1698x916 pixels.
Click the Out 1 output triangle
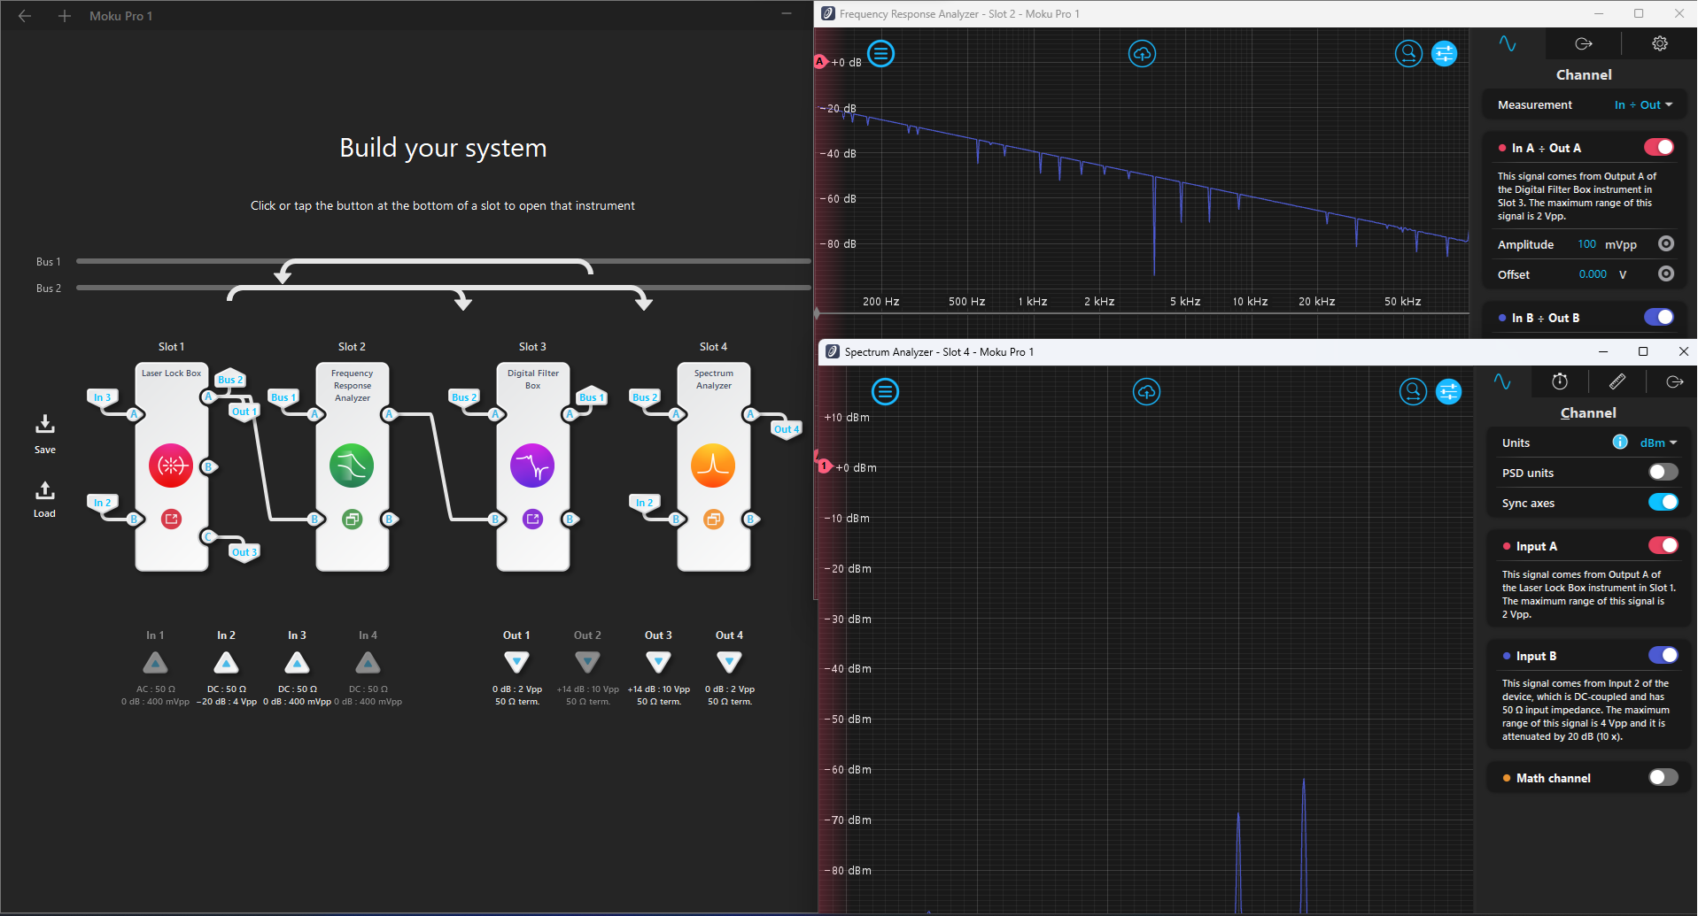pos(516,662)
